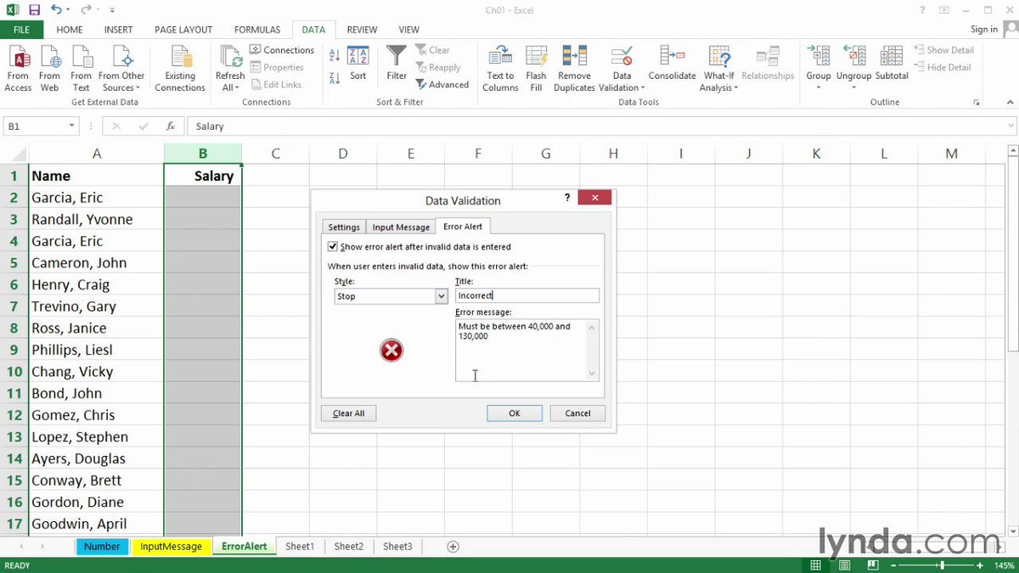Screen dimensions: 1019x573
Task: Select the Number sheet tab
Action: click(x=102, y=547)
